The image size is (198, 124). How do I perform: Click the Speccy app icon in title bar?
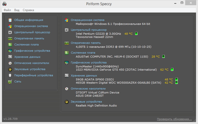pos(5,4)
